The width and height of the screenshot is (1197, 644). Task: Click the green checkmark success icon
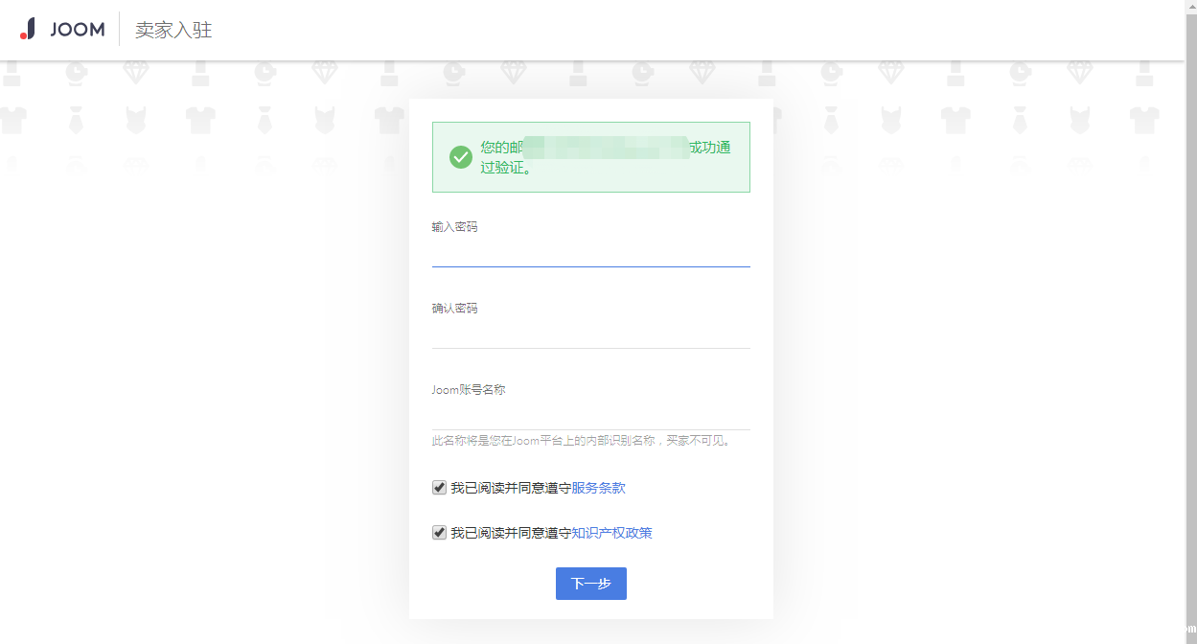(461, 157)
